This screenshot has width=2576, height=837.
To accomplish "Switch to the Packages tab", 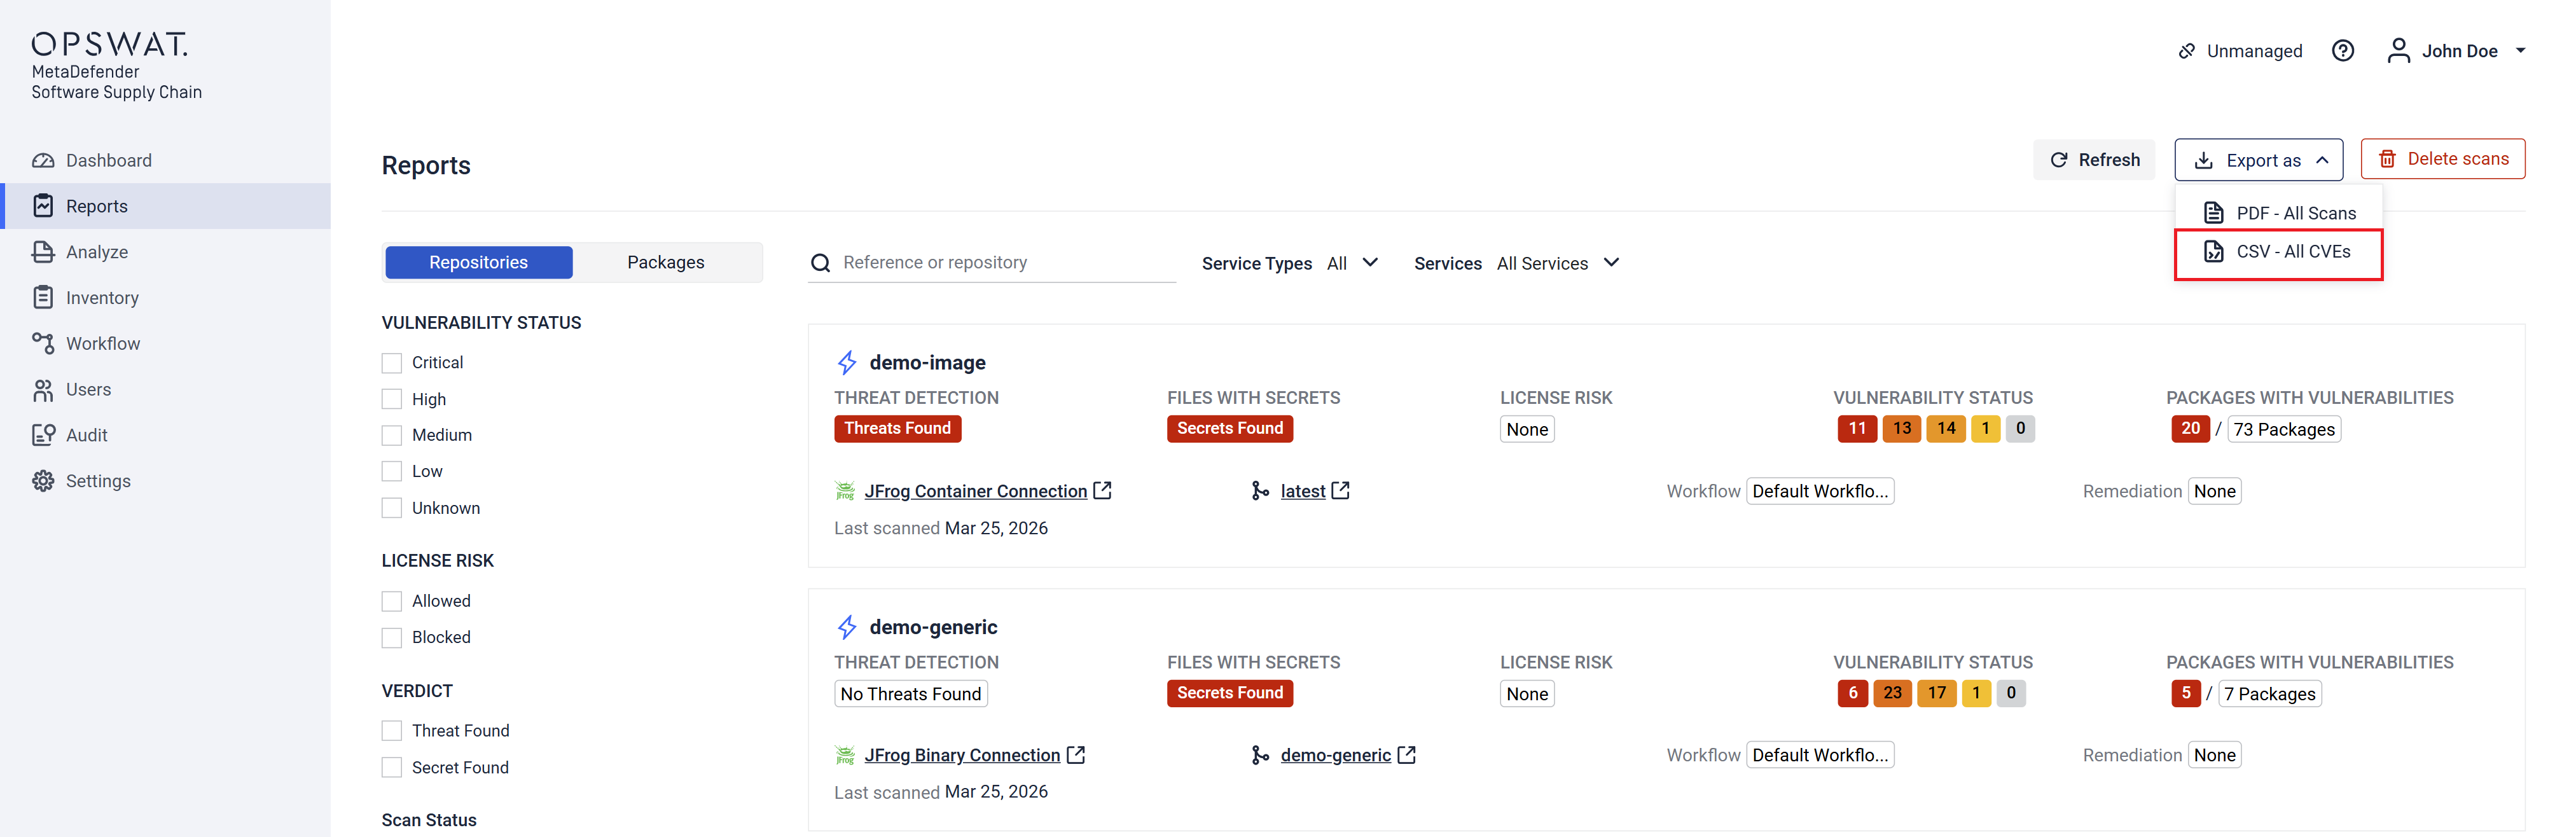I will click(x=665, y=262).
